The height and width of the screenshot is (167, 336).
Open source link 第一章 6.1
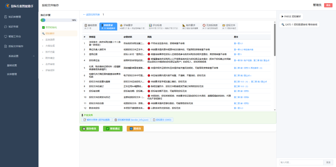point(238,43)
